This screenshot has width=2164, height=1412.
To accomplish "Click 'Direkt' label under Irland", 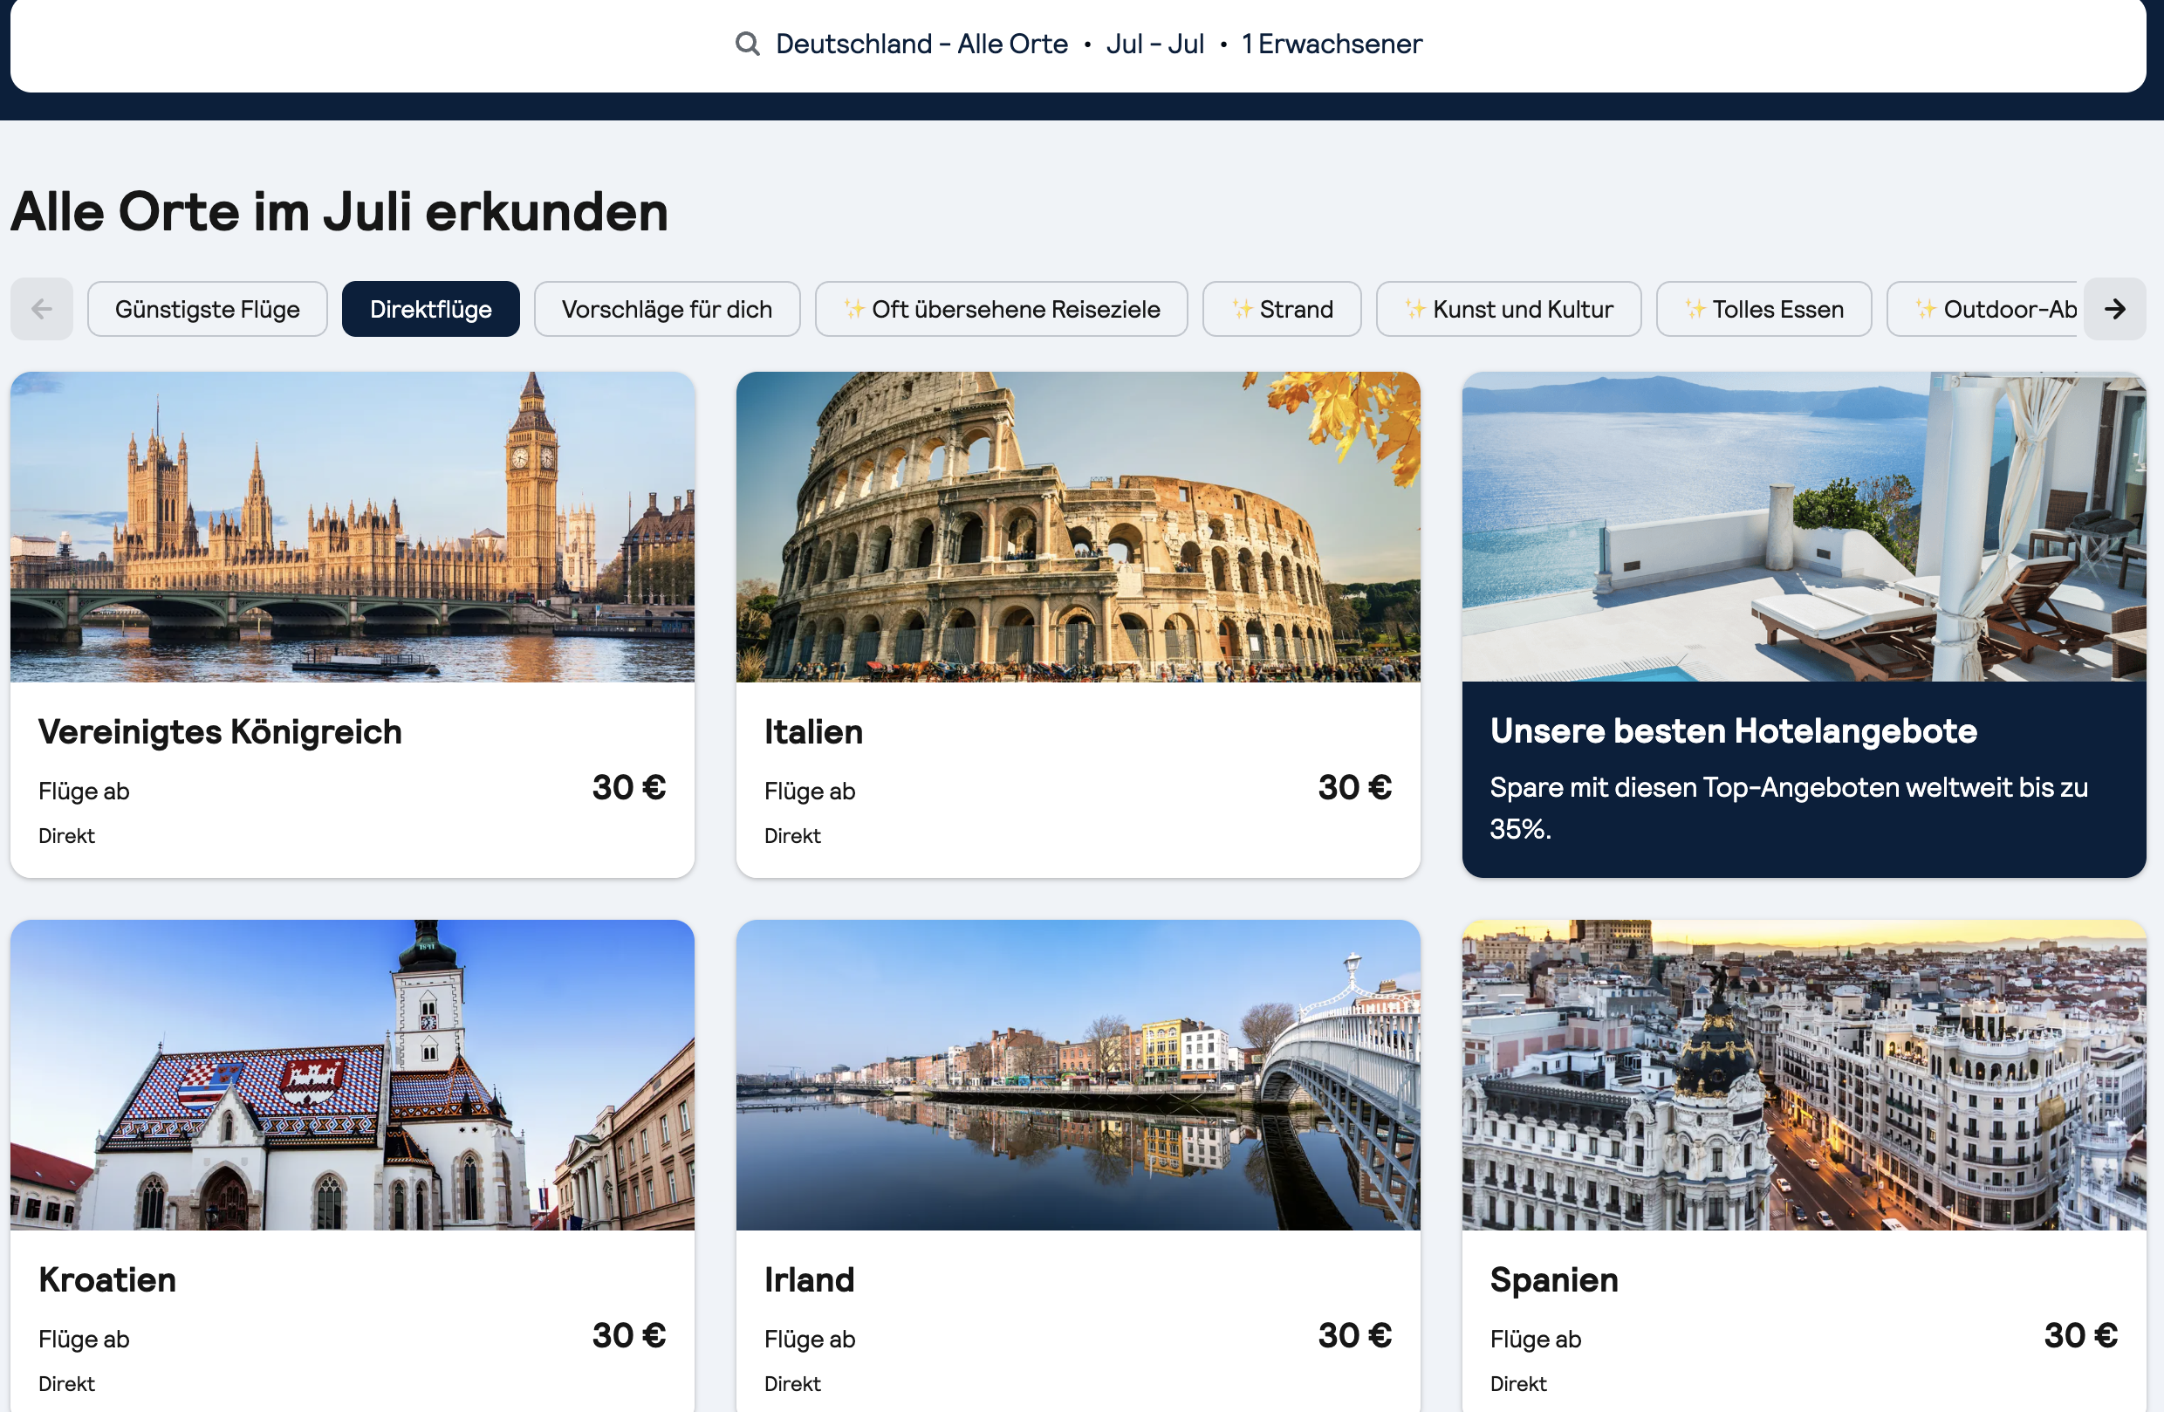I will pyautogui.click(x=793, y=1384).
